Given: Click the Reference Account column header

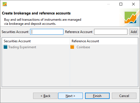Looking at the screenshot, I should [104, 41].
